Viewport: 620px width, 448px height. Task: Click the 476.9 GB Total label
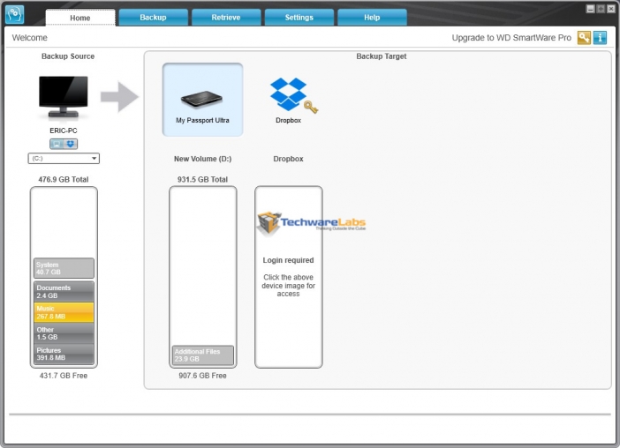[64, 179]
